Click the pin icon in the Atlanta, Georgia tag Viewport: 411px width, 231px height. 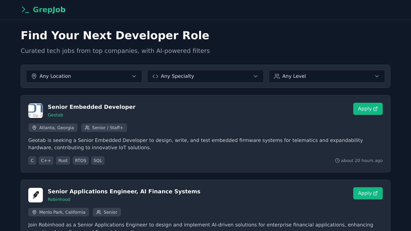[x=34, y=128]
